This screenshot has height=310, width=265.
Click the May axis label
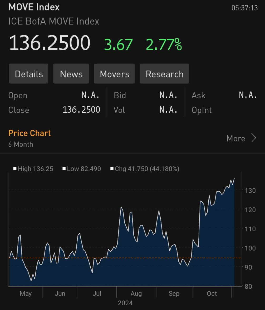[26, 294]
